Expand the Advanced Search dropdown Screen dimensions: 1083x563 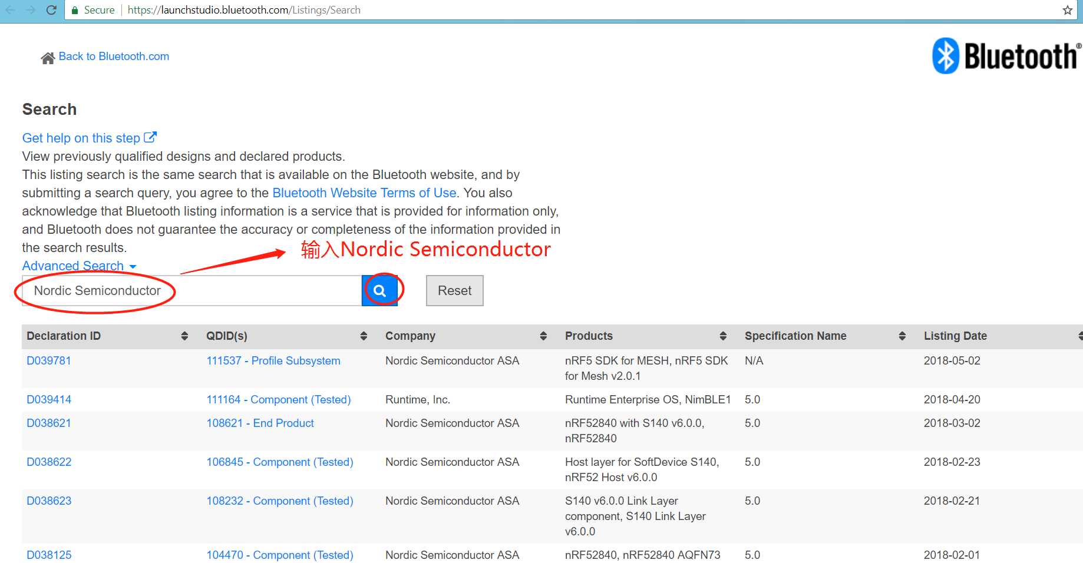pos(79,266)
